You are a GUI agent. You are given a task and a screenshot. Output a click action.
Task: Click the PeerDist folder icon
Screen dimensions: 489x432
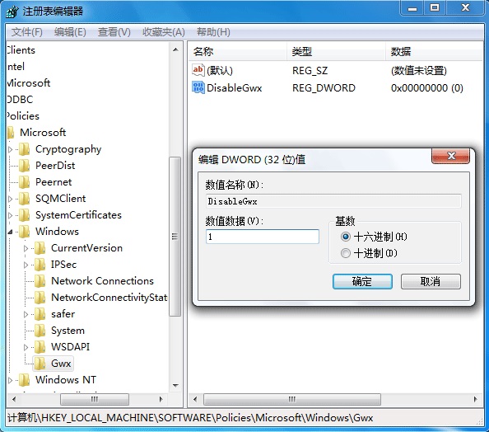[x=25, y=166]
